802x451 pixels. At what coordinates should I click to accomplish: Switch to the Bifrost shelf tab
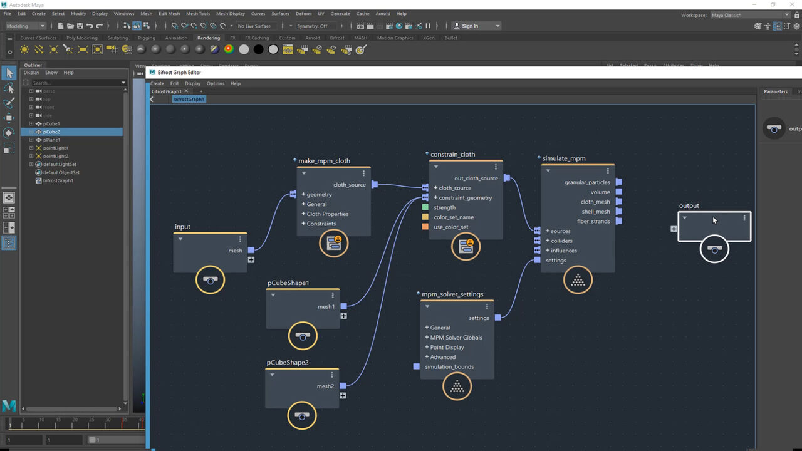tap(337, 38)
